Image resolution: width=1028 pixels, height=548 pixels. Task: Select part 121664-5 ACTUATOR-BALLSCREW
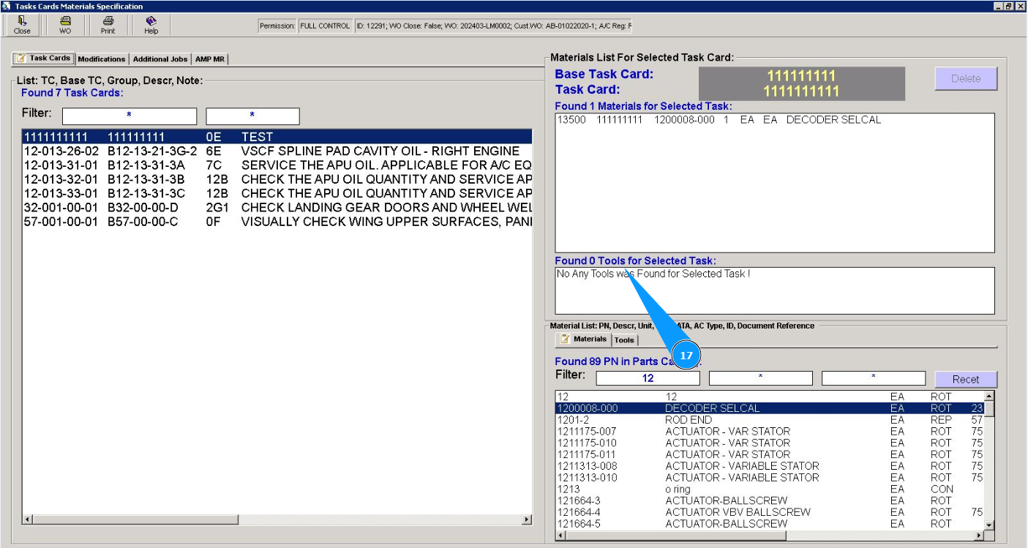[x=770, y=524]
